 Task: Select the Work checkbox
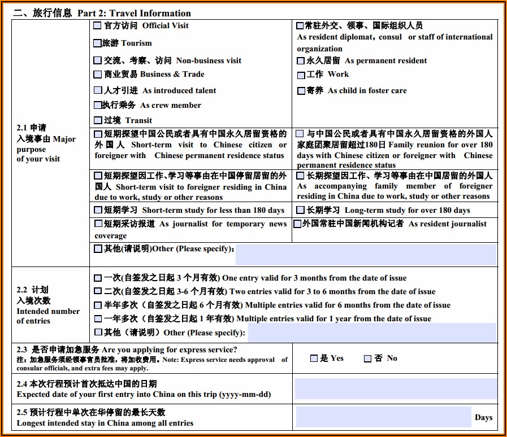point(301,75)
